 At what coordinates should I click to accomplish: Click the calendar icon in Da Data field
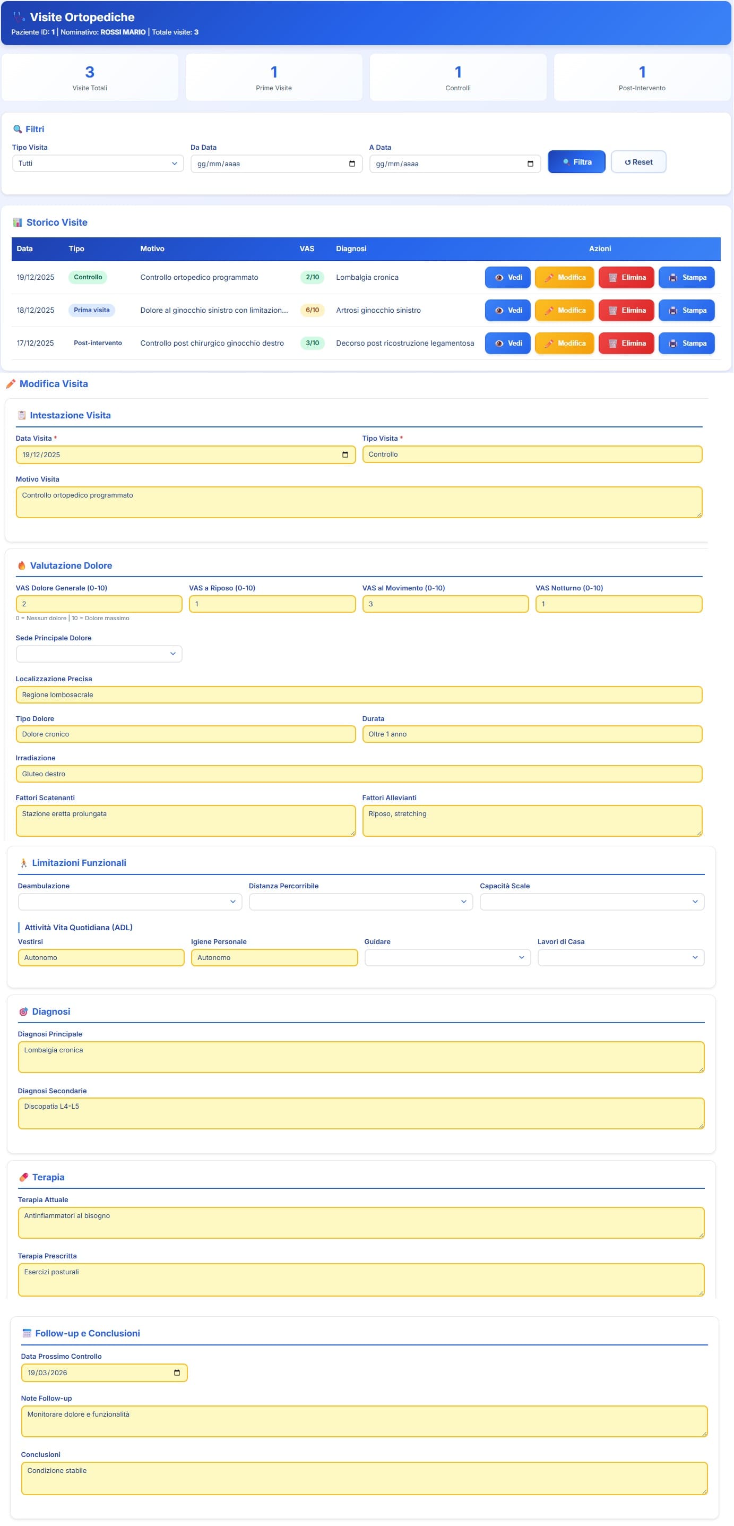352,164
